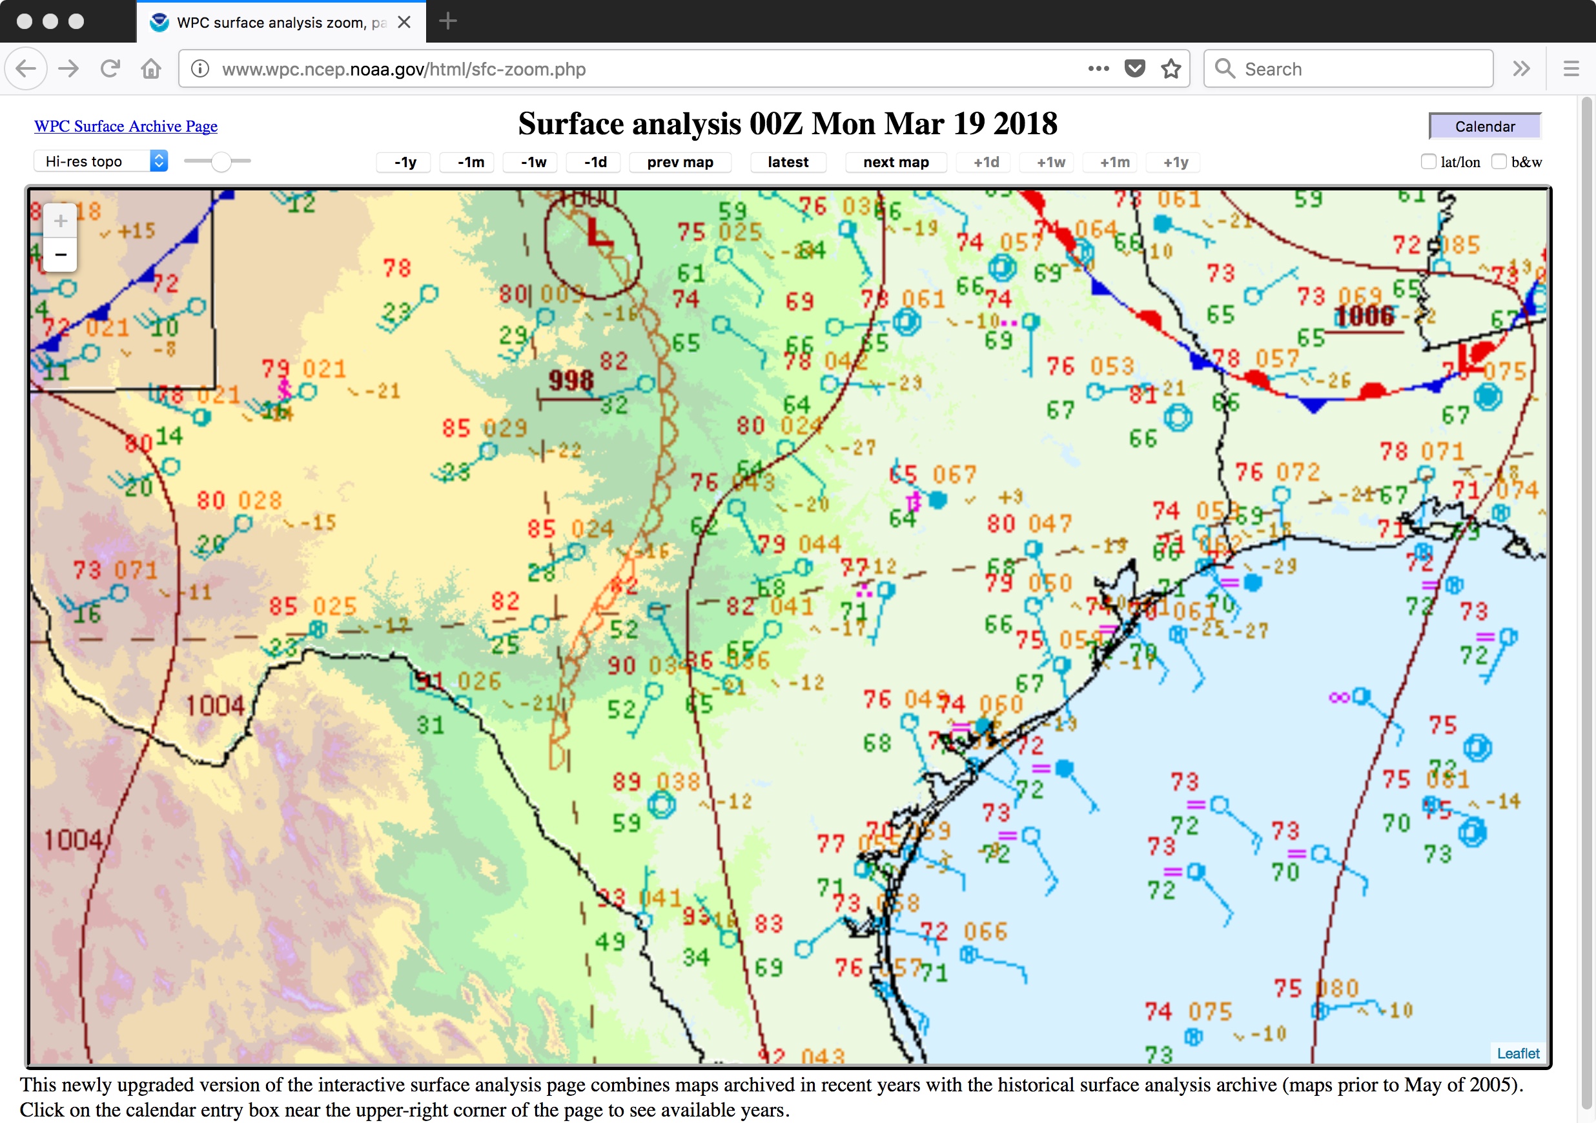Go back one year with -1y
This screenshot has height=1123, width=1596.
click(x=405, y=163)
